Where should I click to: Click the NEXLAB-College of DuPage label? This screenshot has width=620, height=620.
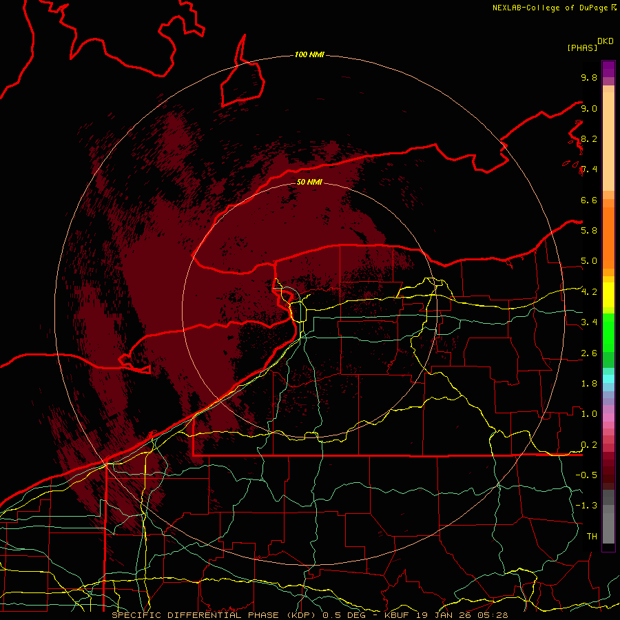[550, 8]
